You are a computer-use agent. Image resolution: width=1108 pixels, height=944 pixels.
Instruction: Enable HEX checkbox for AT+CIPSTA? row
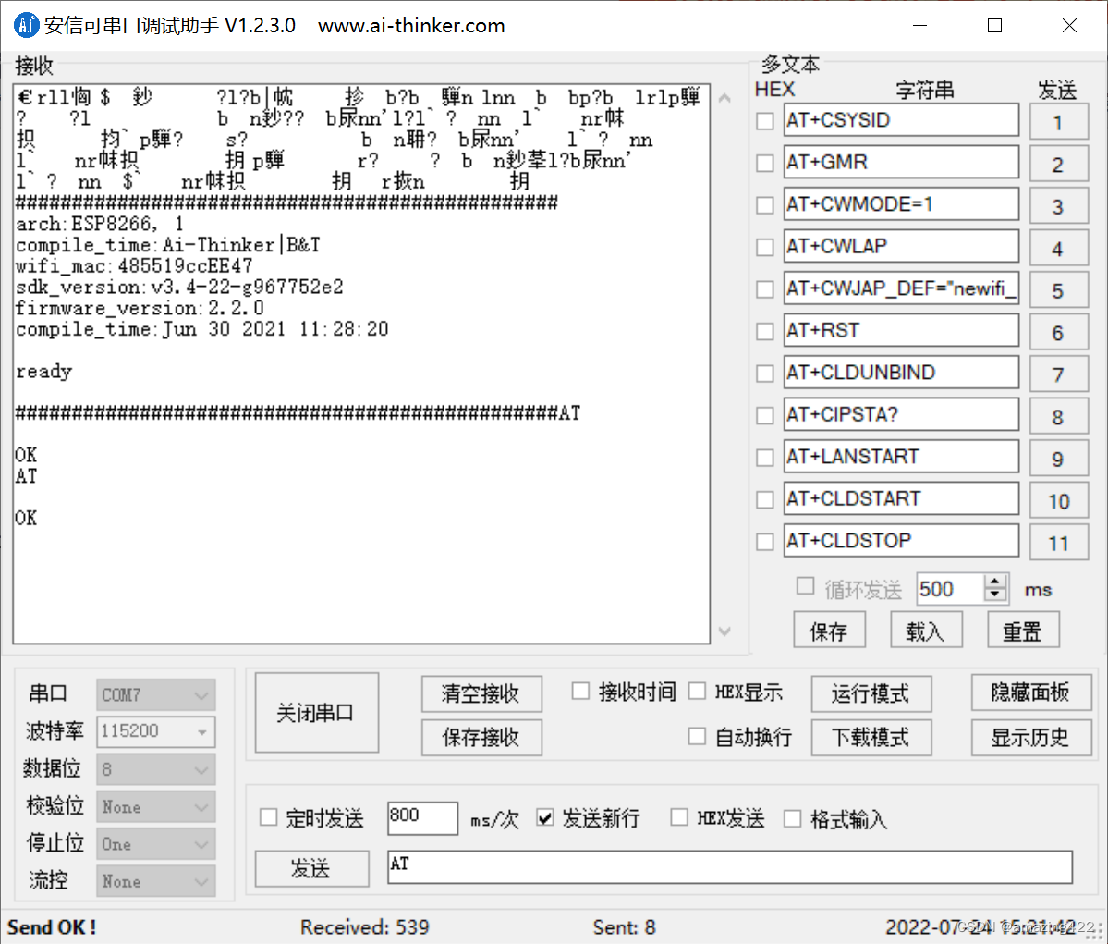[764, 415]
